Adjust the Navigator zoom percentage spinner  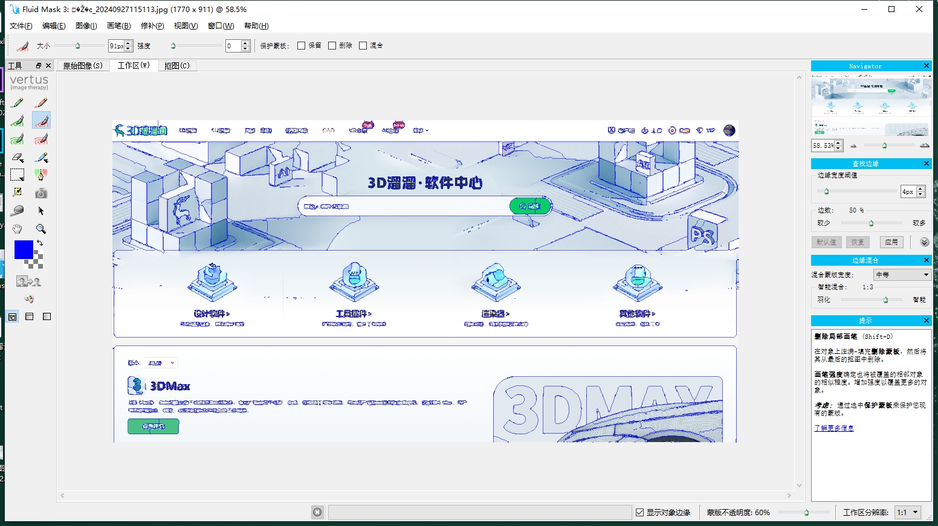coord(827,146)
